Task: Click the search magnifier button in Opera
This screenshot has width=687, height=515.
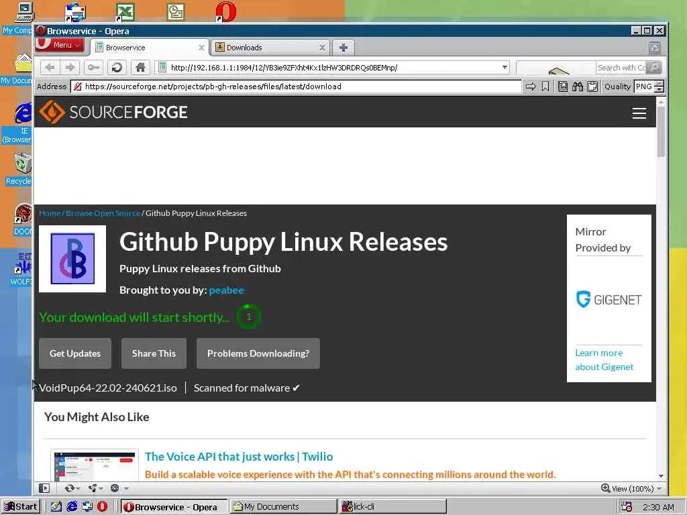Action: [x=655, y=68]
